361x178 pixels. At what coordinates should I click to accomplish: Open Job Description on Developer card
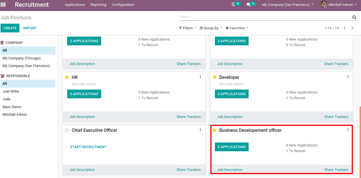[230, 117]
